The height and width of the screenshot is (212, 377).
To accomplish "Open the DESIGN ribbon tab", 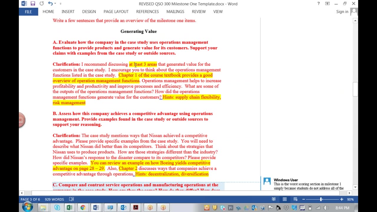I will click(x=89, y=11).
